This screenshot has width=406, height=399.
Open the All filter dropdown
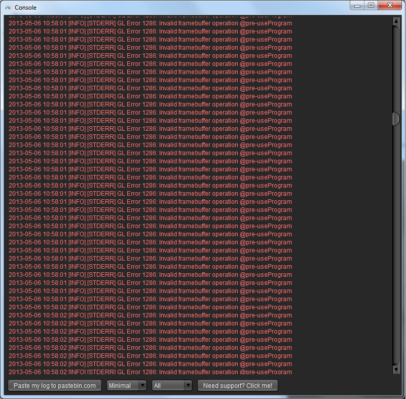[172, 385]
